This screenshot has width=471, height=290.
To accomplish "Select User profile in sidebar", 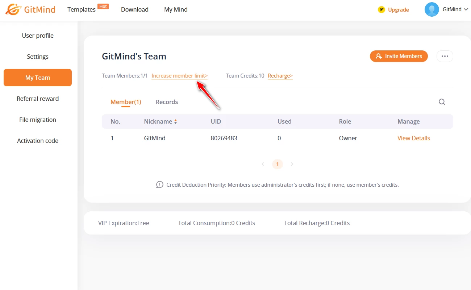I will (38, 36).
